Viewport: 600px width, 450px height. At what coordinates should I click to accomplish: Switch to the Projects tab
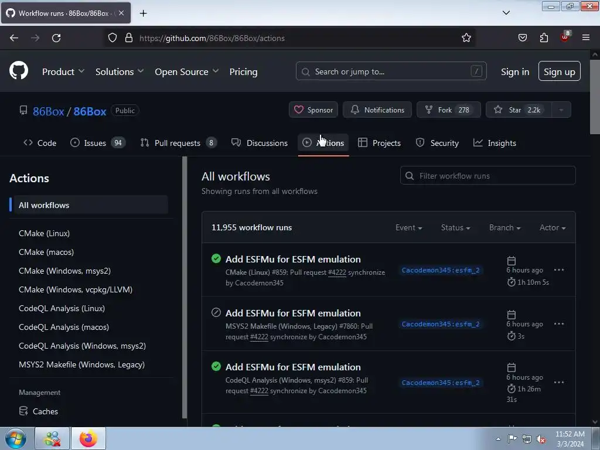coord(379,143)
